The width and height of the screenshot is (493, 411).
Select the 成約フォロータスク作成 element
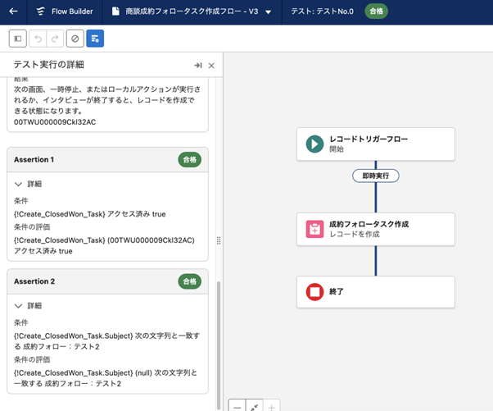pos(376,229)
